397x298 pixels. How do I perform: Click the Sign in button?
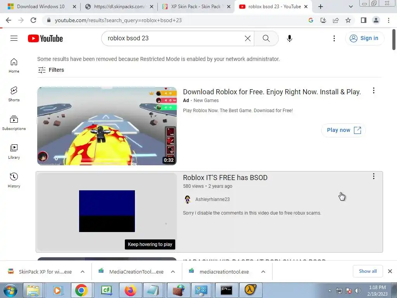pyautogui.click(x=364, y=38)
